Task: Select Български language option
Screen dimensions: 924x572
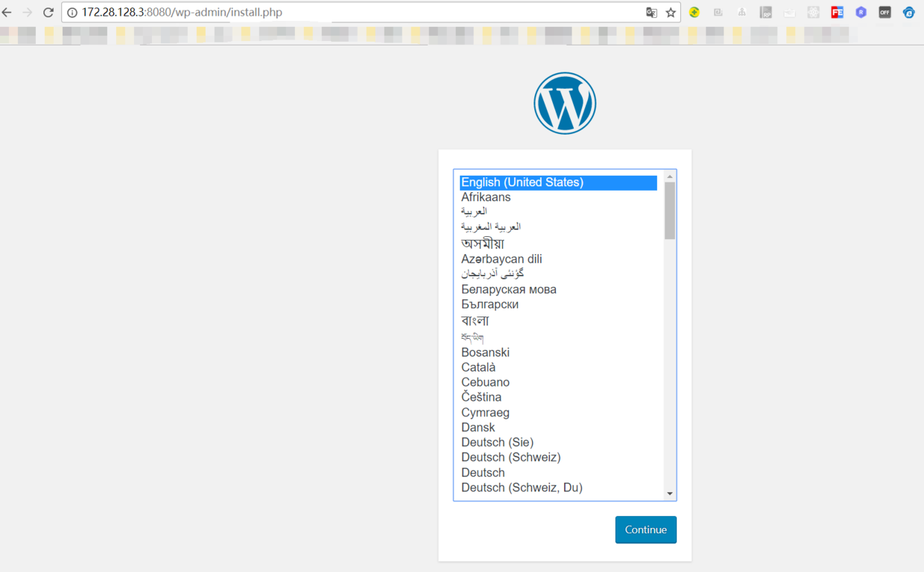Action: point(558,304)
